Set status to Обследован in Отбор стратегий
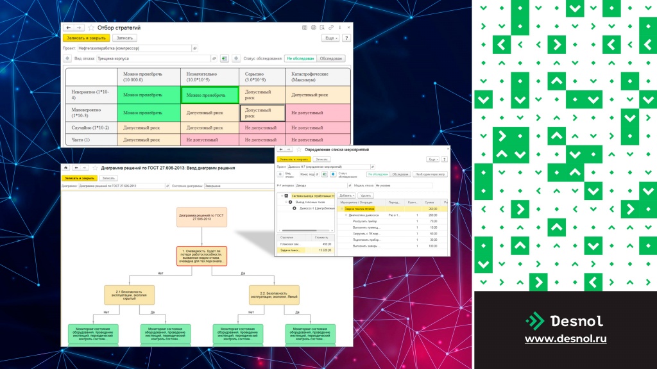 click(331, 58)
